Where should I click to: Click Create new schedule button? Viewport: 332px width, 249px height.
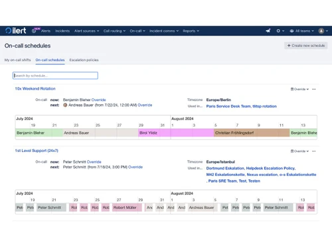(x=306, y=46)
